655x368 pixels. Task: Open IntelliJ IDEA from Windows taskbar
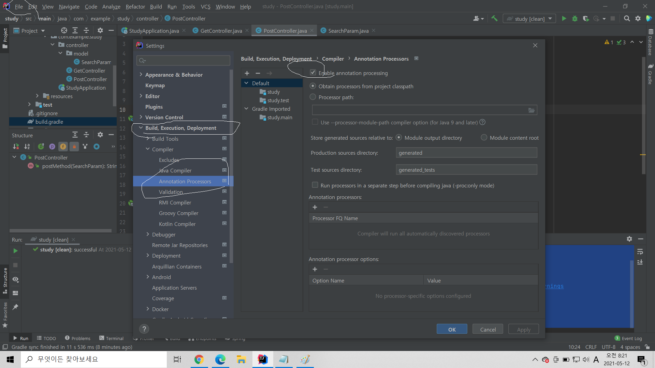tap(263, 359)
